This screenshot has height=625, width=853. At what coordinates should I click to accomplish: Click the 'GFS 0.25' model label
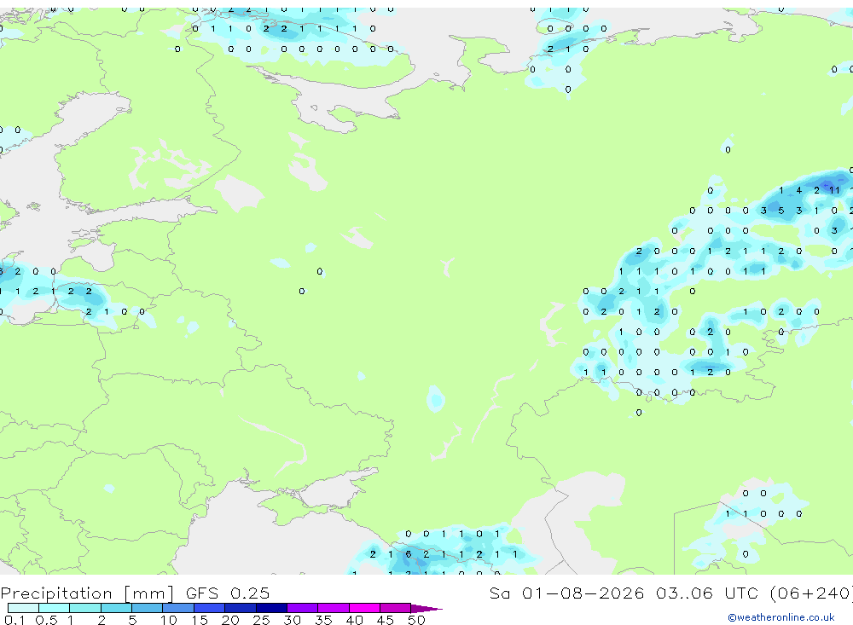pyautogui.click(x=228, y=593)
